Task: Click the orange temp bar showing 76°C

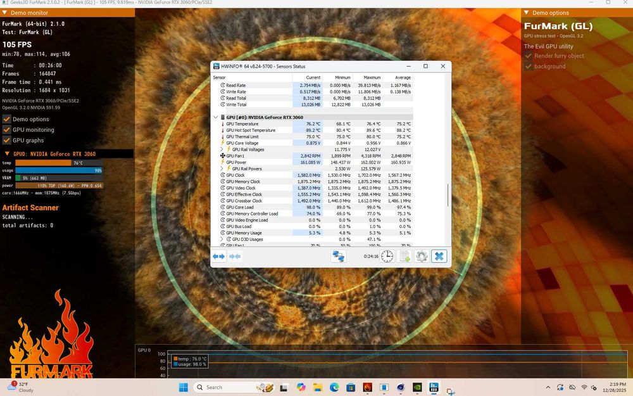Action: pyautogui.click(x=59, y=163)
